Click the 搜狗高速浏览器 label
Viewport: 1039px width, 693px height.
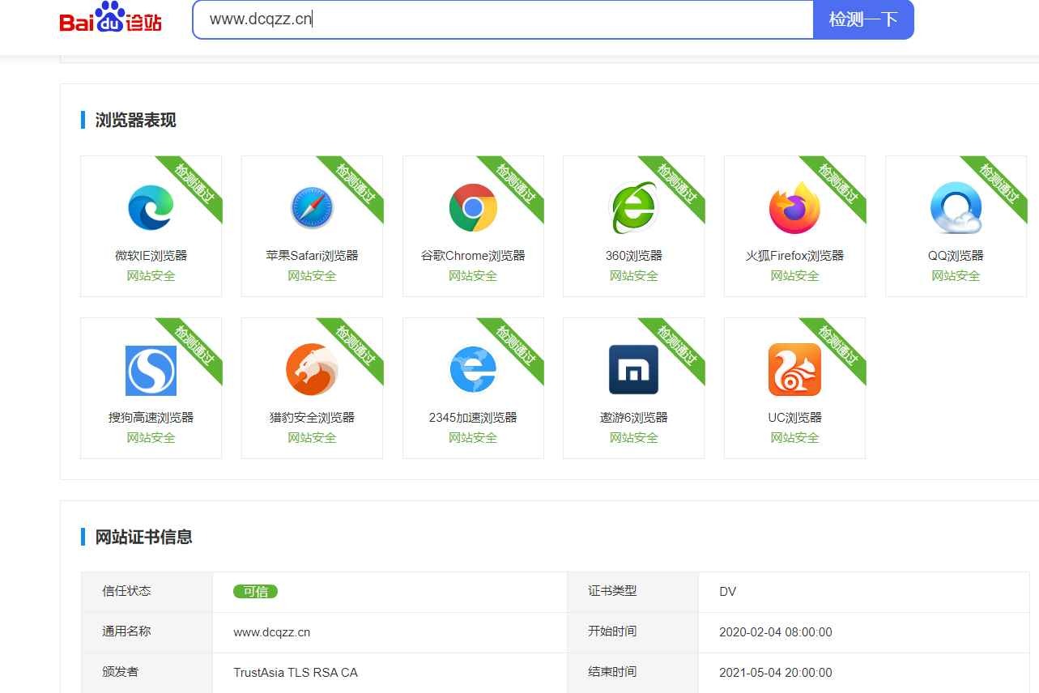point(151,418)
